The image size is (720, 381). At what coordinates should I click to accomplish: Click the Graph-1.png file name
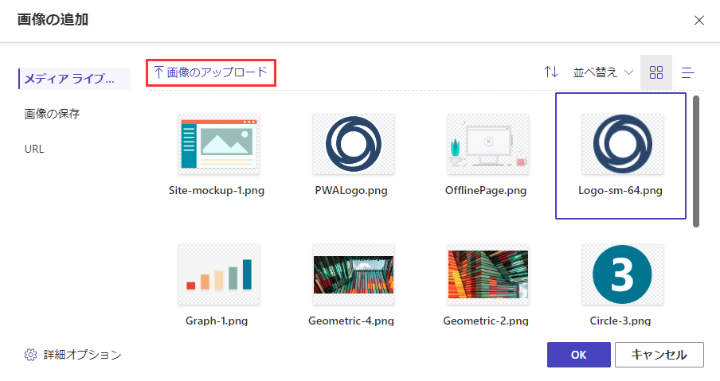click(217, 321)
